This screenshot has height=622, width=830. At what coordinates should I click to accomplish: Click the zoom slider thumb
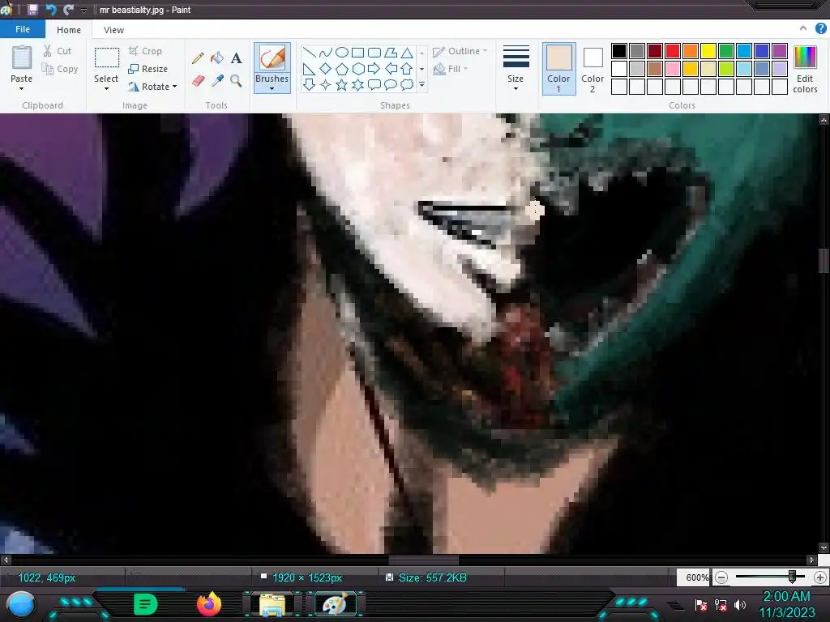point(792,577)
